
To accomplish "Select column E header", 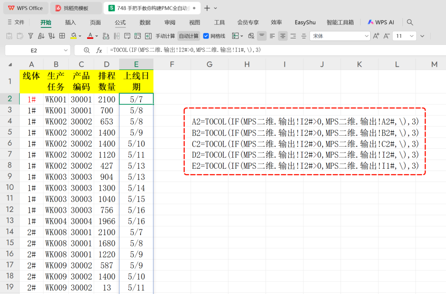I will (136, 65).
